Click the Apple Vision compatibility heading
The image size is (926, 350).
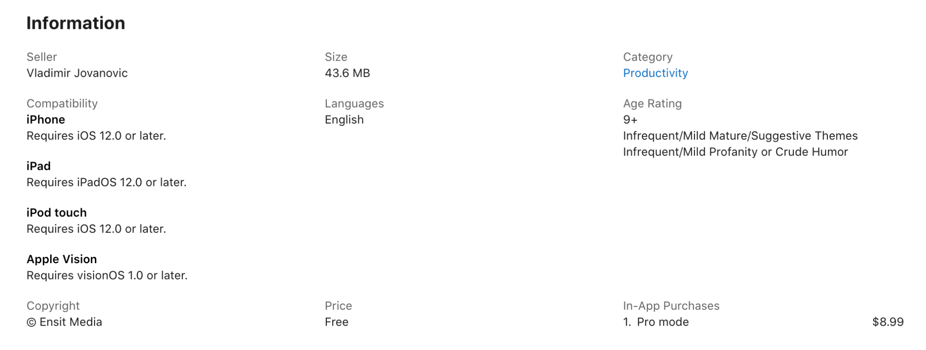click(x=61, y=260)
